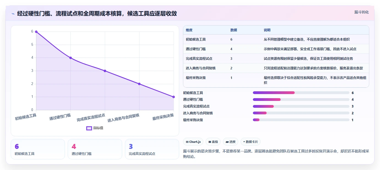Select table cell 完成真实流程试点

click(199, 59)
